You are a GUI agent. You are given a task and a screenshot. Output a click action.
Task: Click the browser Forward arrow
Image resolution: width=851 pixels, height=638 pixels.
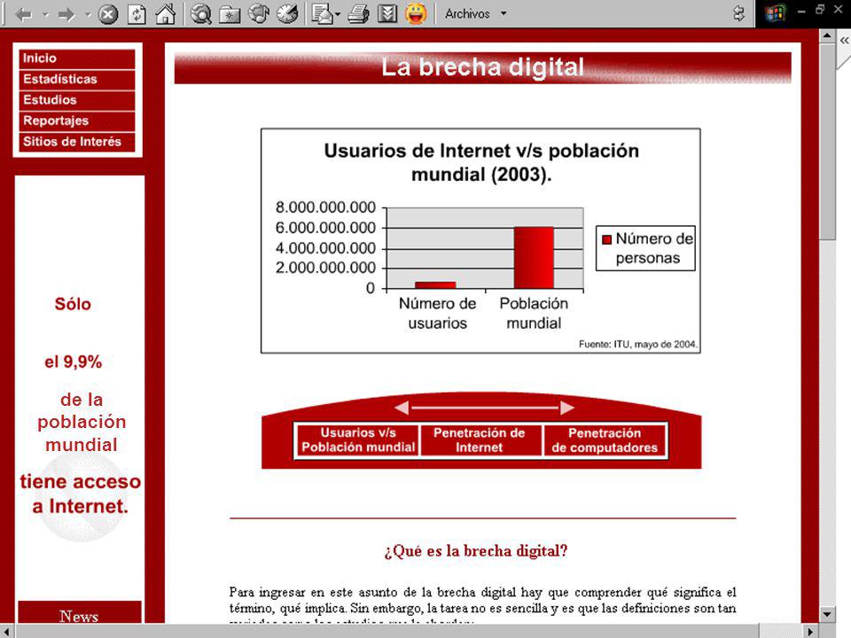66,14
